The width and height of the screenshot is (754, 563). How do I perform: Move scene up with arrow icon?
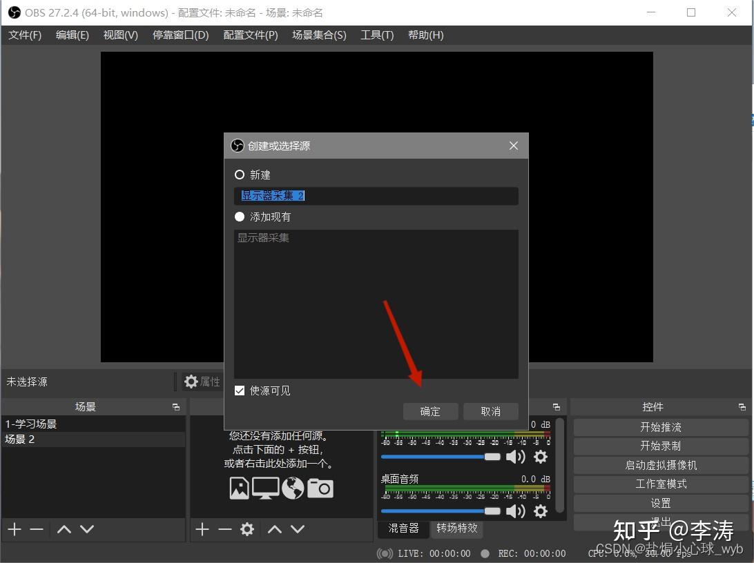click(64, 529)
